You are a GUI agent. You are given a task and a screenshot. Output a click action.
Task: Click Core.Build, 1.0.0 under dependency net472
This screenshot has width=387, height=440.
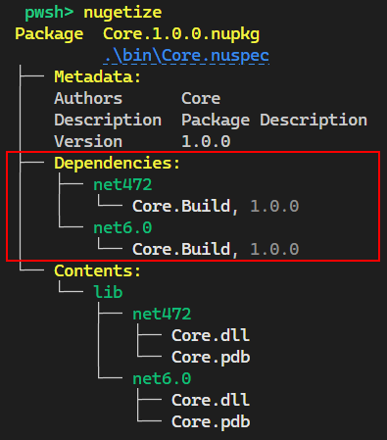tap(216, 206)
